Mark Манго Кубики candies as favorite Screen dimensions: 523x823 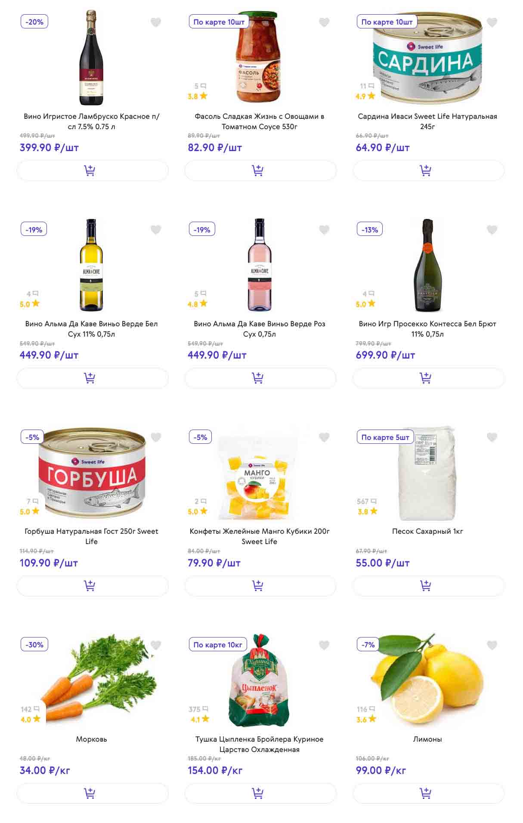(324, 437)
